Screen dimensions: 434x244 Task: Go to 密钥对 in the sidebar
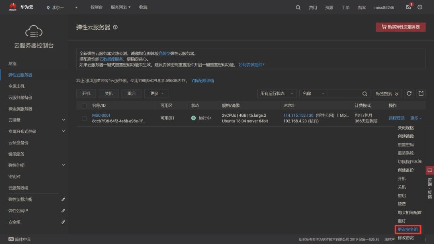(14, 177)
